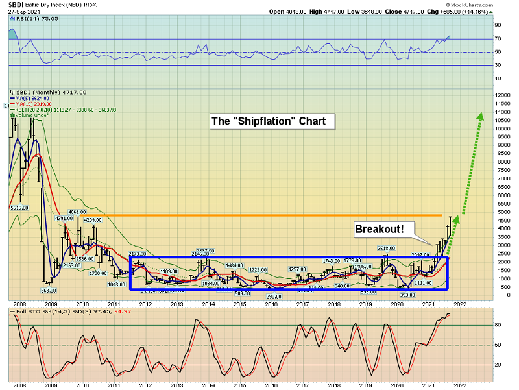Click the 2163.00 price label
Viewport: 519px width, 390px height.
[72, 265]
